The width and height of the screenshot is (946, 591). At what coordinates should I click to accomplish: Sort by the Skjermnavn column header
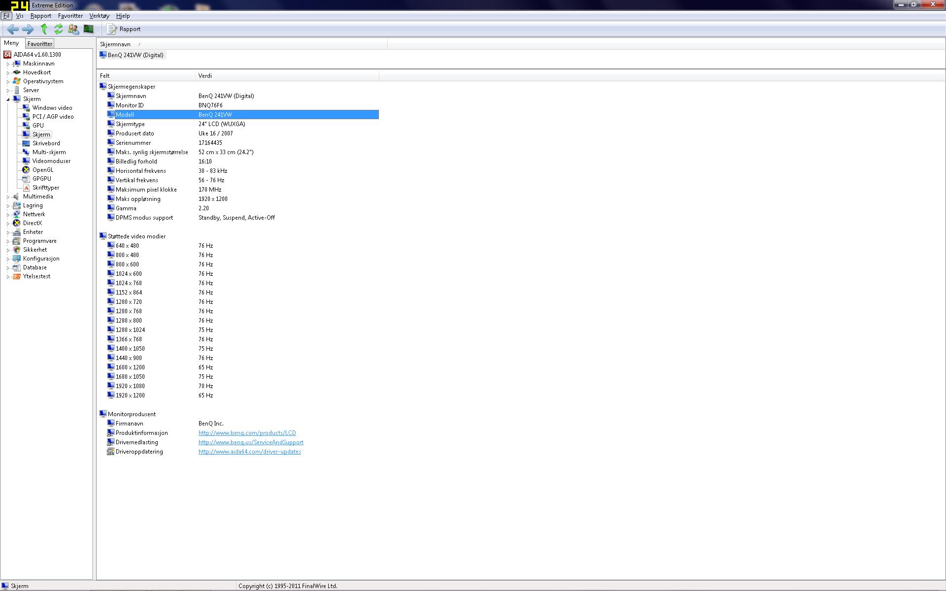(x=115, y=44)
